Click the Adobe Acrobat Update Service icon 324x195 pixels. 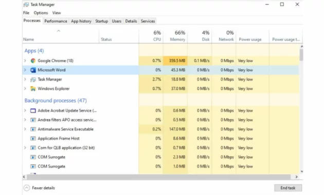click(x=33, y=111)
